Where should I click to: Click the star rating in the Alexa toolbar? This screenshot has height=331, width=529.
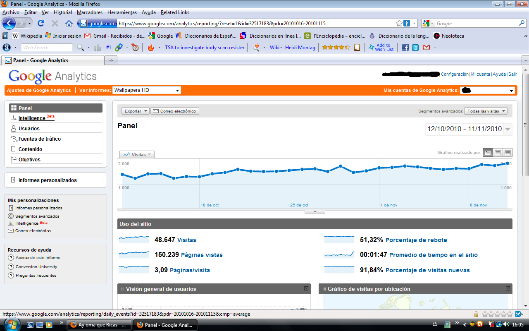point(336,48)
